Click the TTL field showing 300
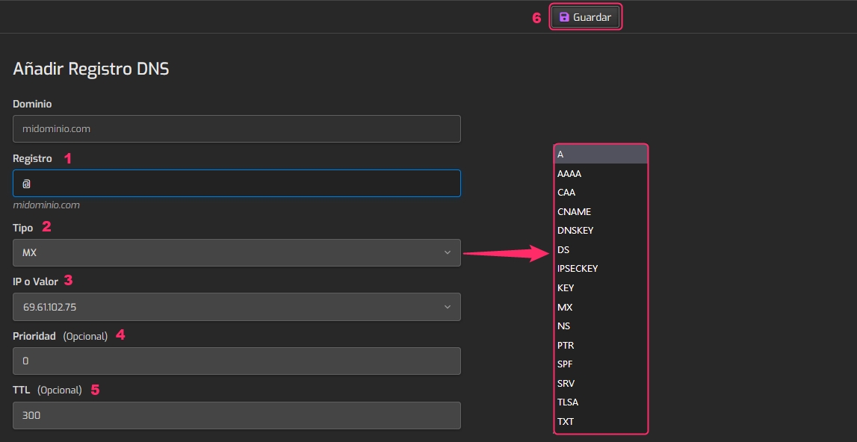Screen dimensions: 857x442 tap(237, 415)
